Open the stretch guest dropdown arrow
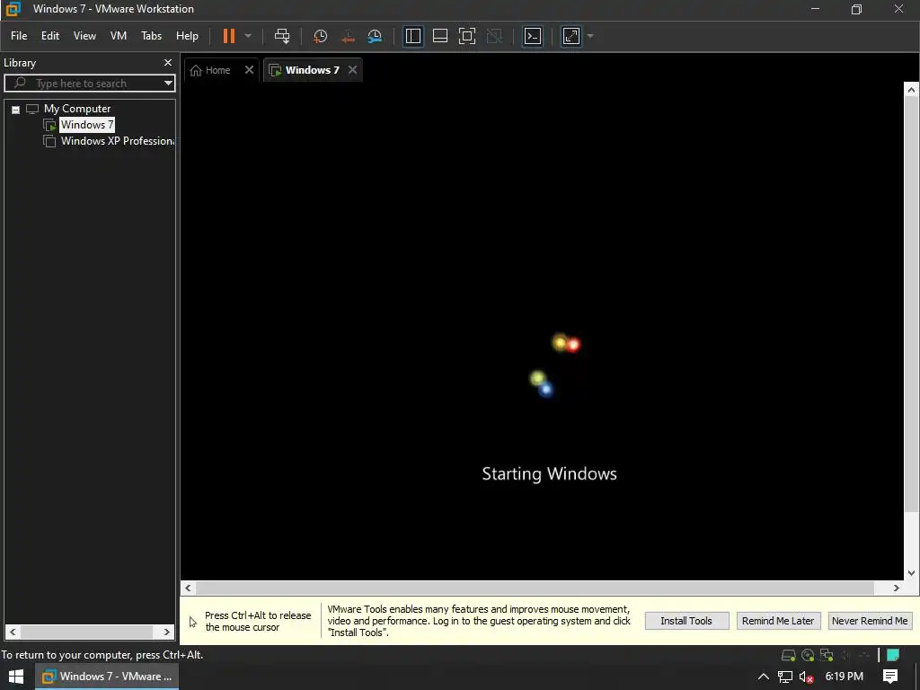The height and width of the screenshot is (690, 920). coord(590,36)
